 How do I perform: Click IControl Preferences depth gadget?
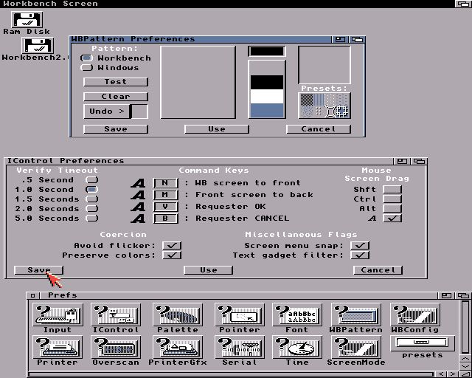coord(419,161)
